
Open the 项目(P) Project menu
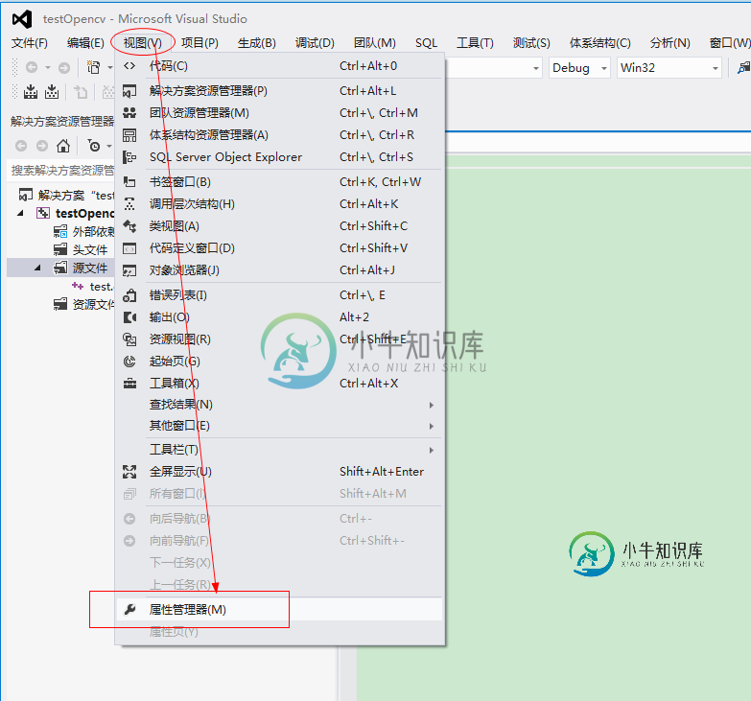(x=199, y=43)
